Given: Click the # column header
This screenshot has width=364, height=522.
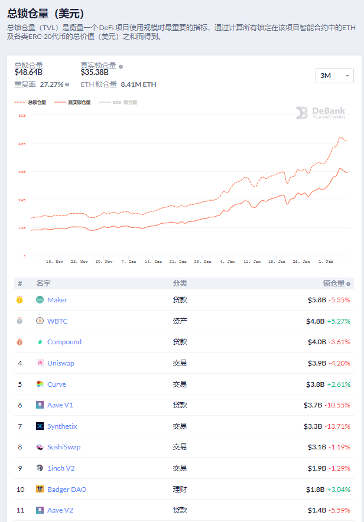Looking at the screenshot, I should coord(20,283).
